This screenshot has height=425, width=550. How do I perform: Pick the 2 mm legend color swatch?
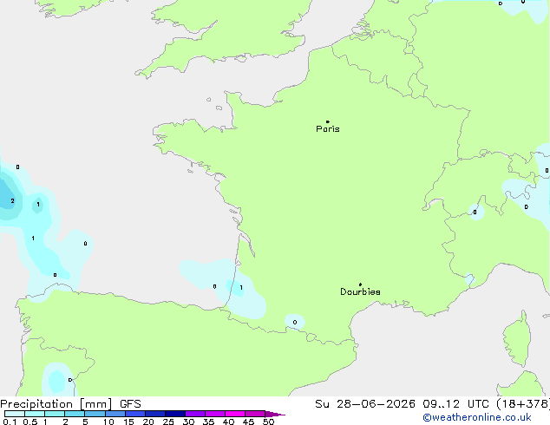(75, 414)
